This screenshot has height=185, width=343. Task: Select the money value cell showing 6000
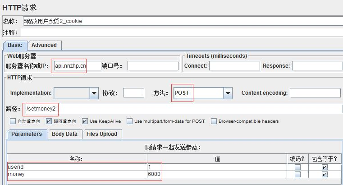click(x=217, y=175)
